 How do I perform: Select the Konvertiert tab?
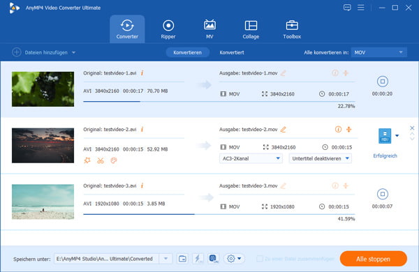(232, 52)
